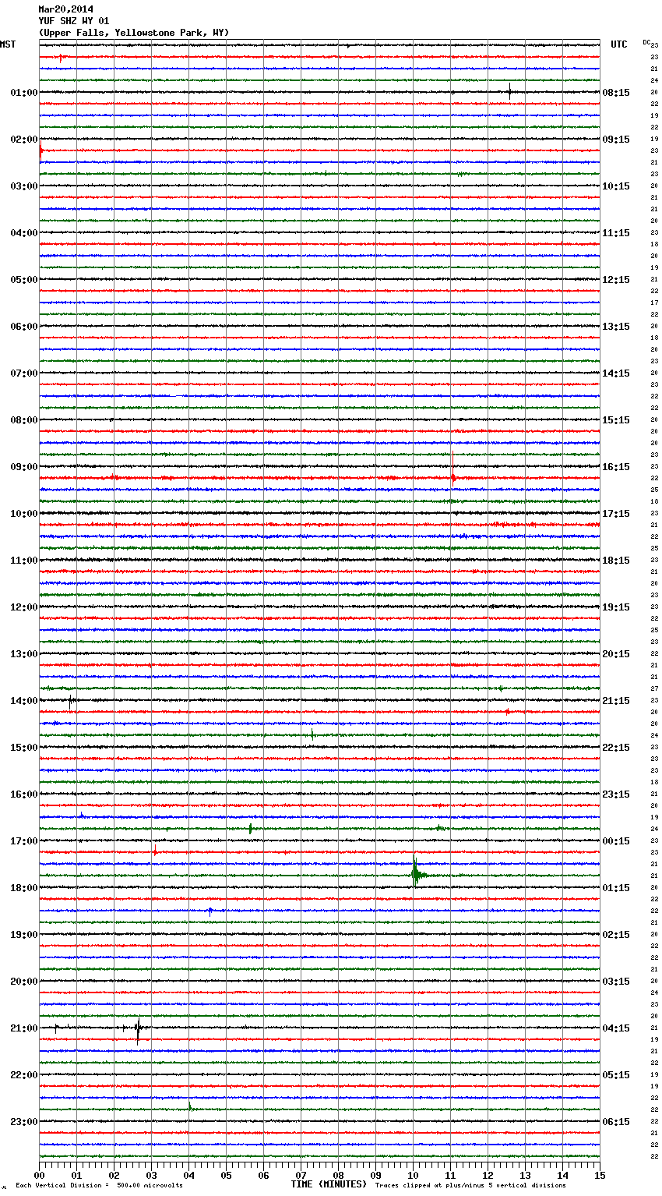Select the 08:15 UTC time label
The height and width of the screenshot is (1196, 662).
click(x=616, y=93)
